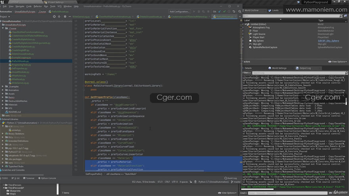Click the Run triangle icon in PyCharm
Image resolution: width=349 pixels, height=196 pixels.
[194, 11]
